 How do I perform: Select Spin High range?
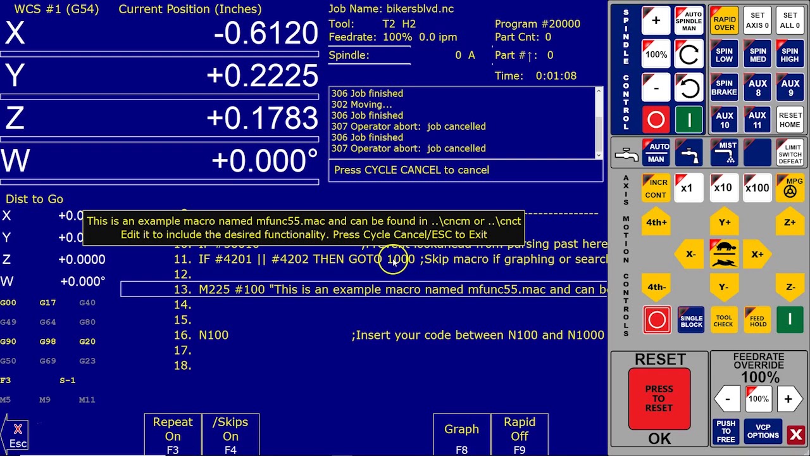click(x=790, y=54)
